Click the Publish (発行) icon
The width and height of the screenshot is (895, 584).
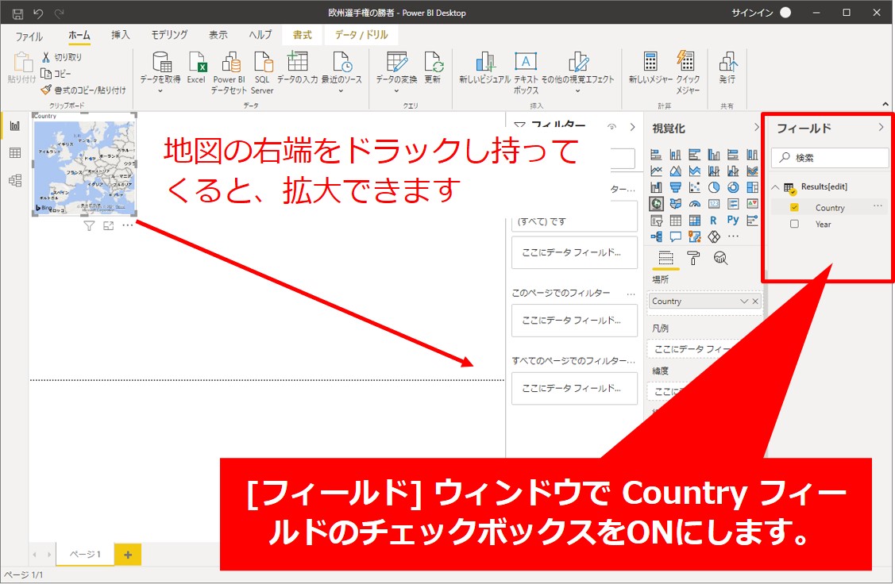click(727, 65)
